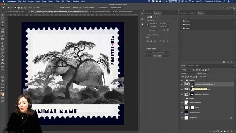
Task: Click Select and Mask button
Action: point(116,8)
